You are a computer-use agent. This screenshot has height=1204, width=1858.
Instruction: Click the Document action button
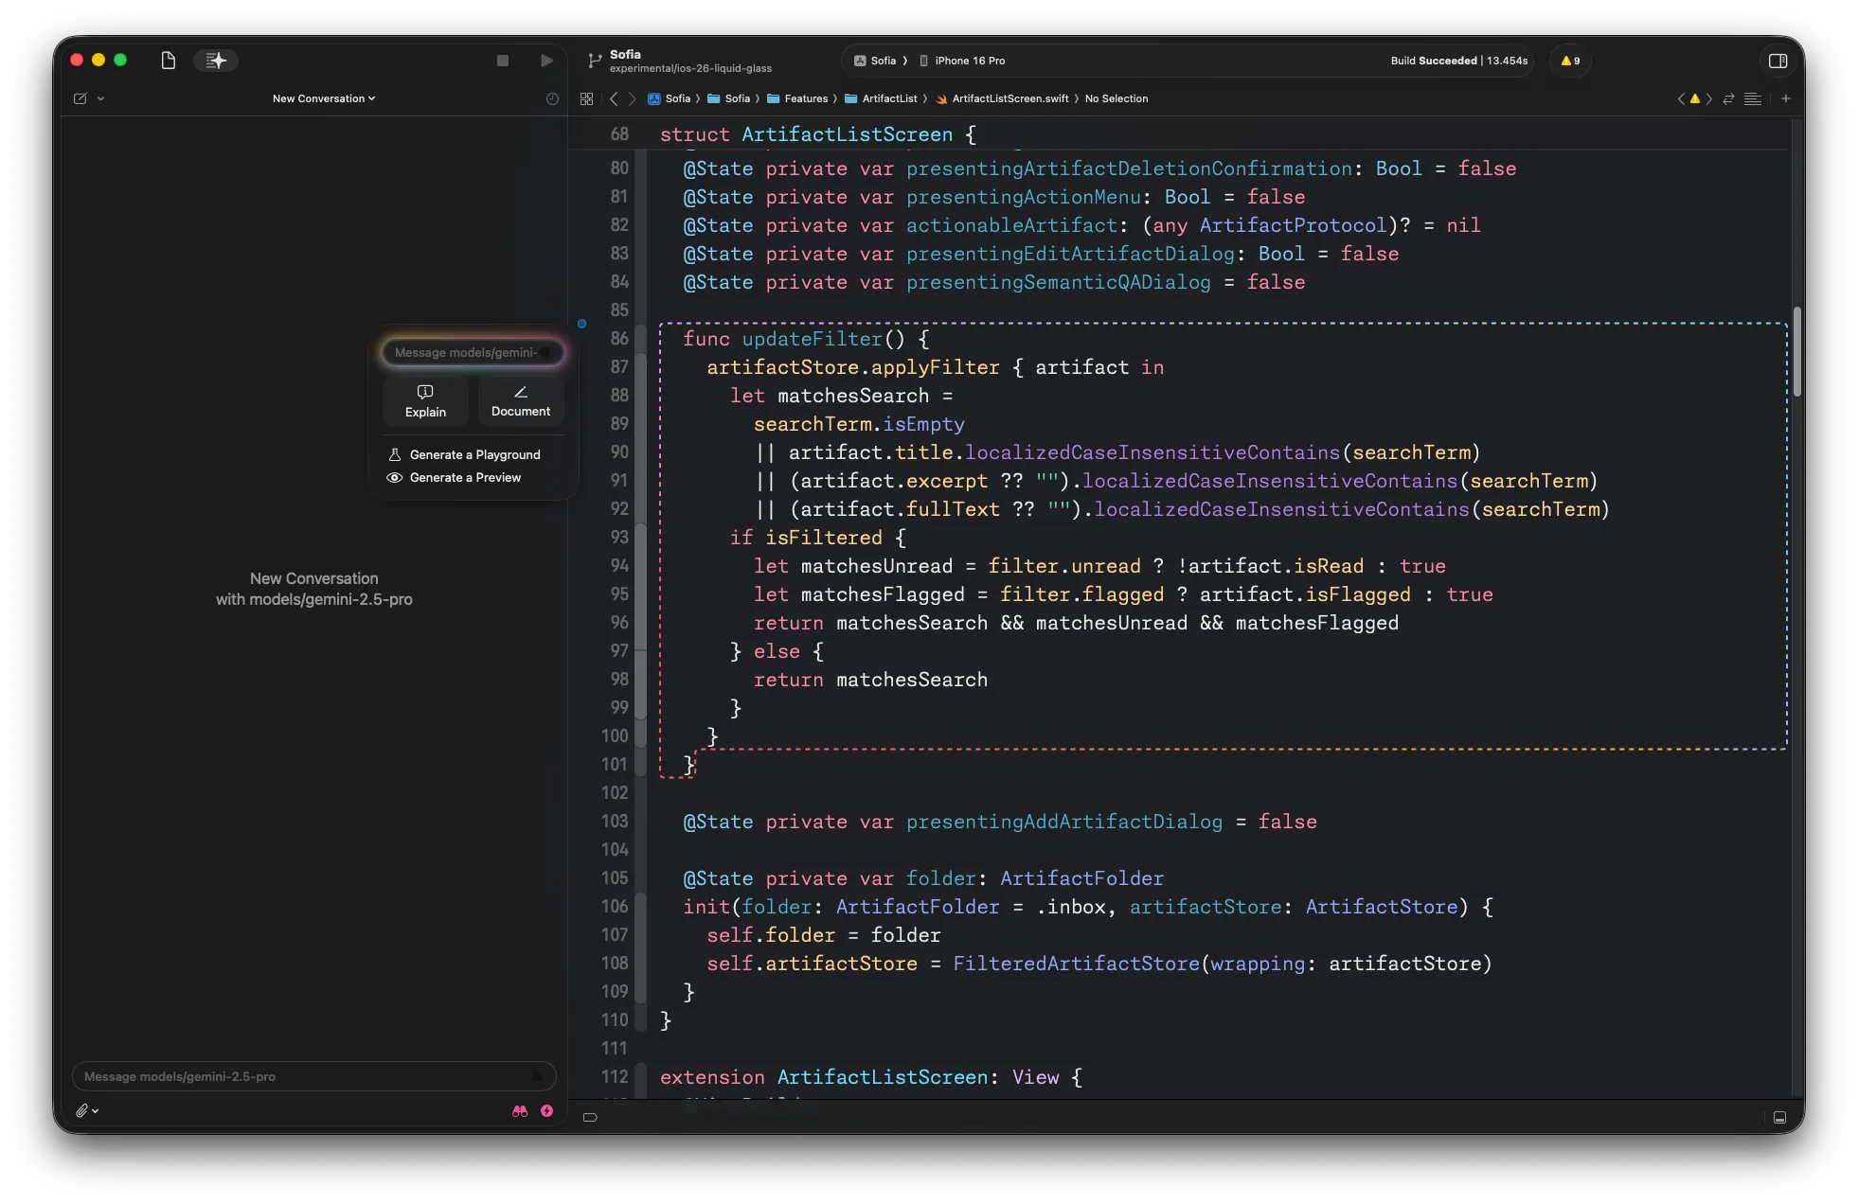[x=520, y=401]
